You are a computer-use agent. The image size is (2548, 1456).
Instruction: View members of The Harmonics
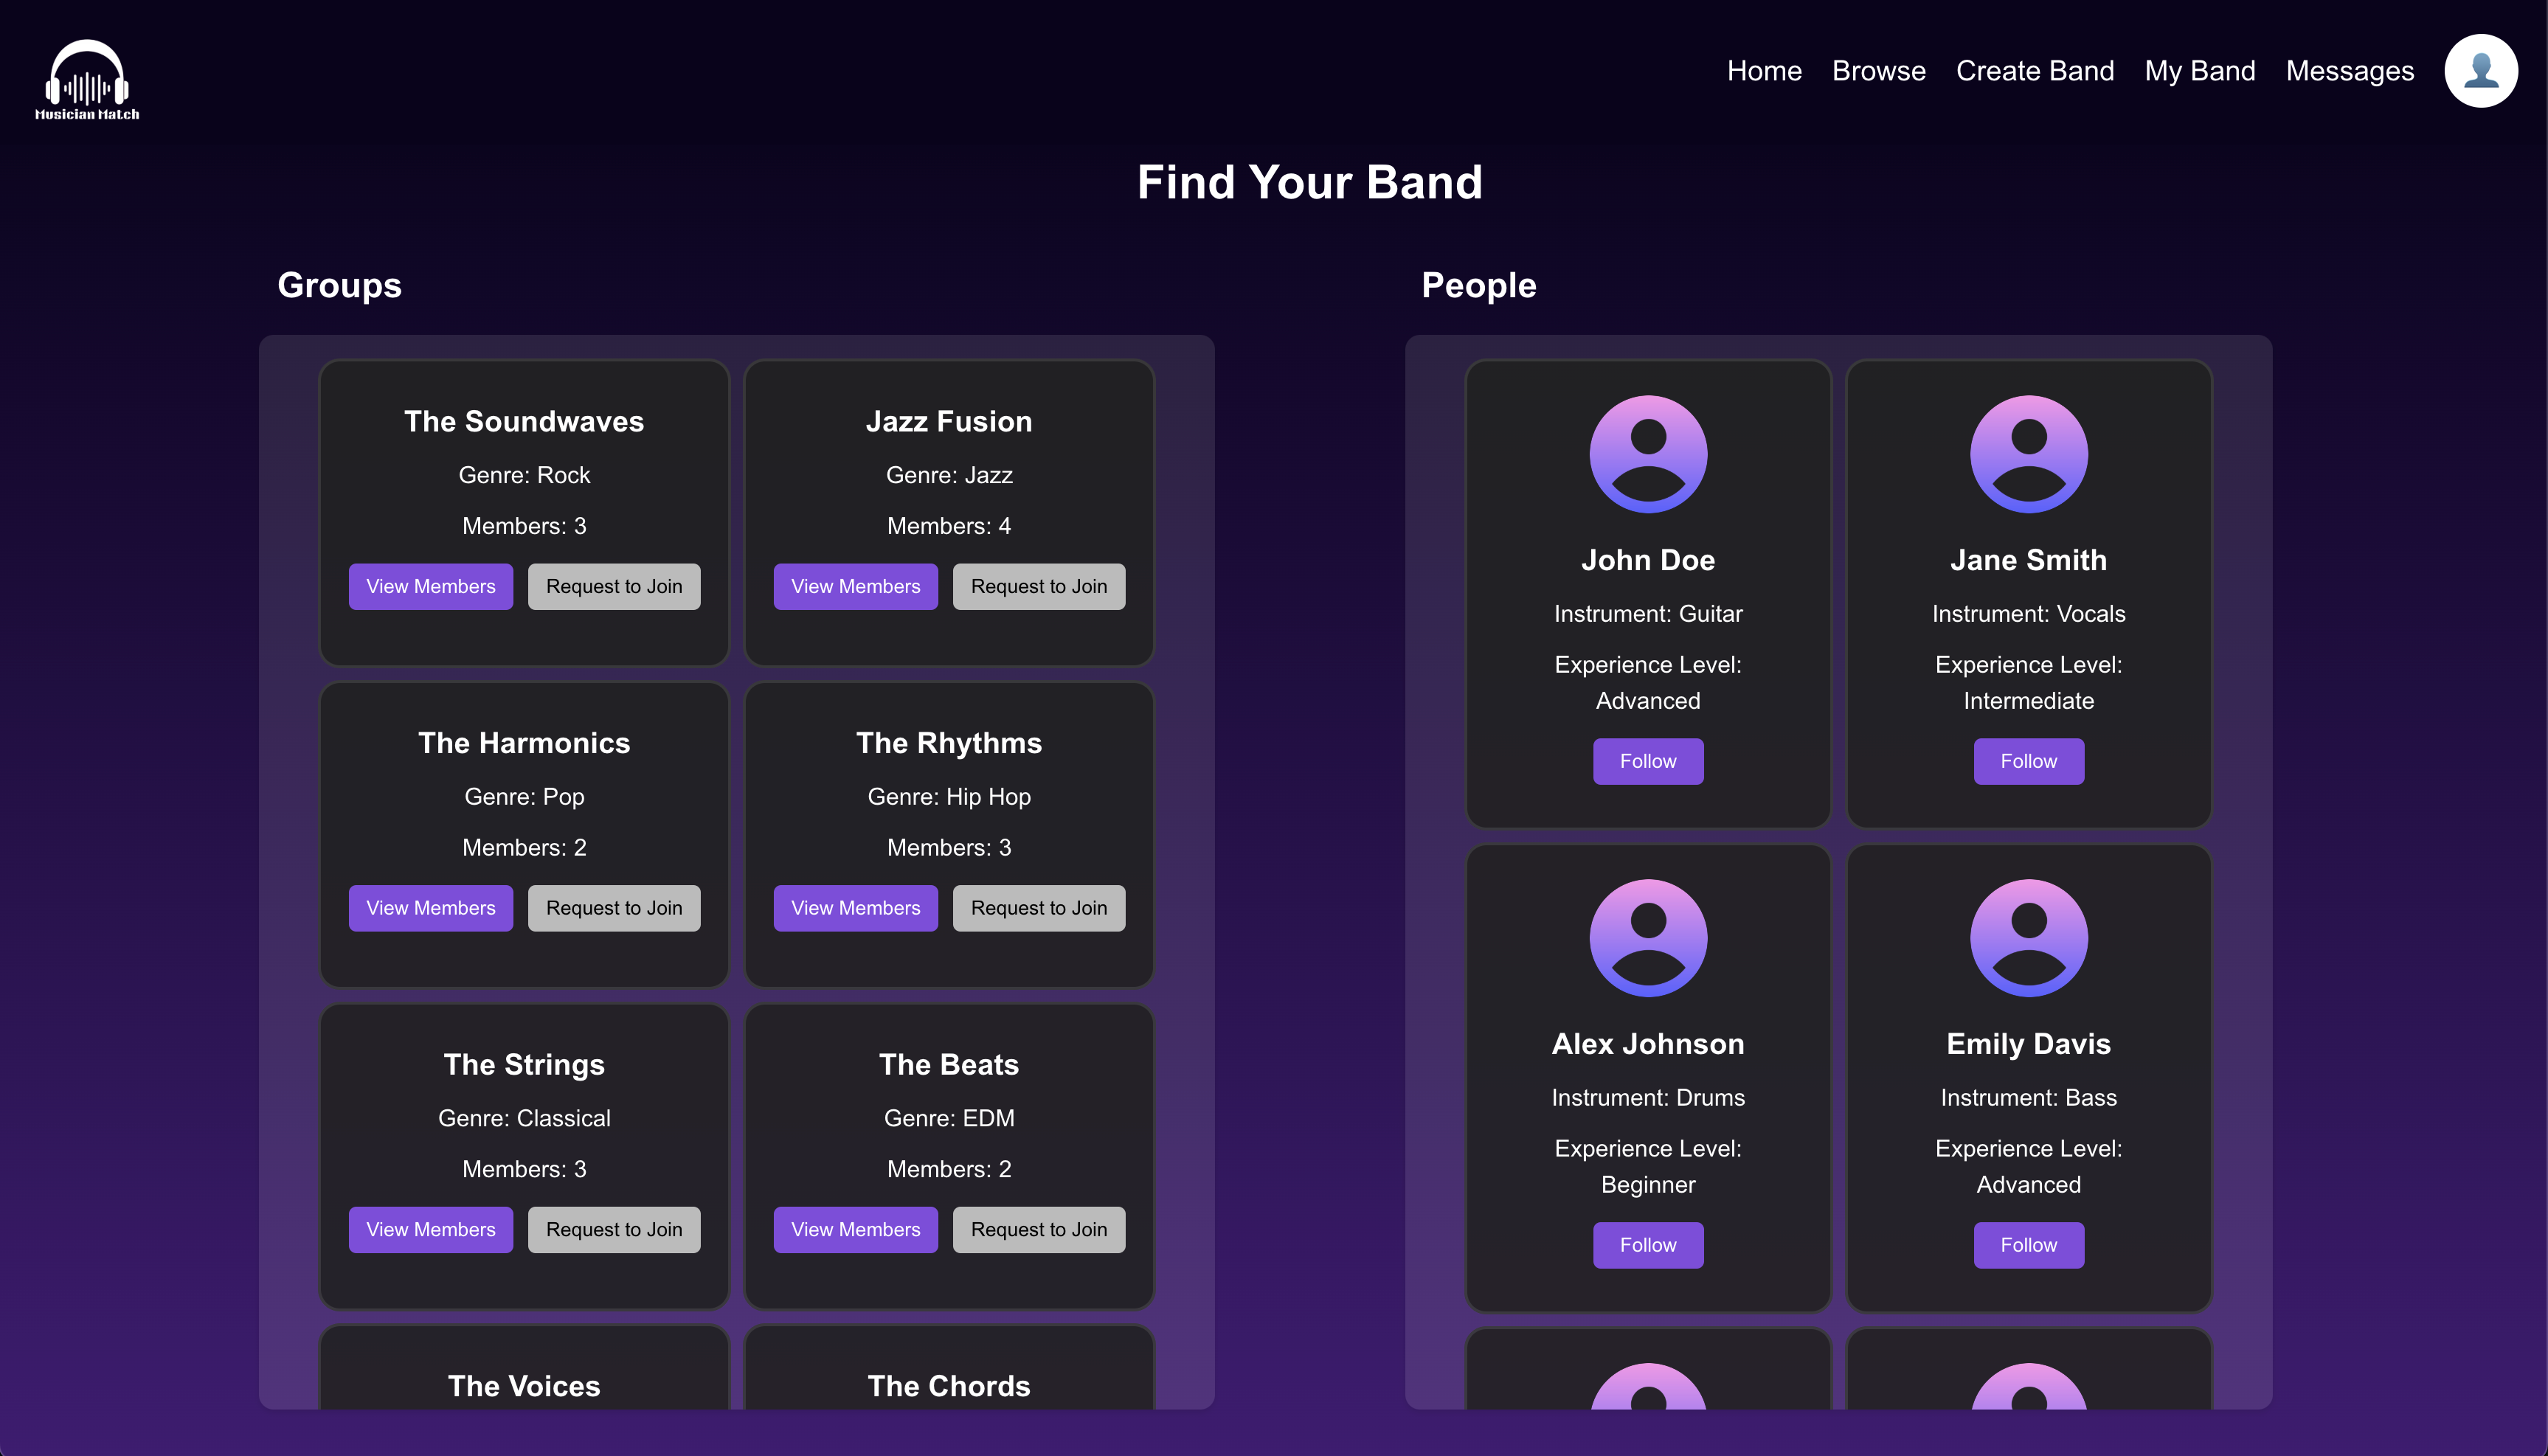tap(430, 908)
